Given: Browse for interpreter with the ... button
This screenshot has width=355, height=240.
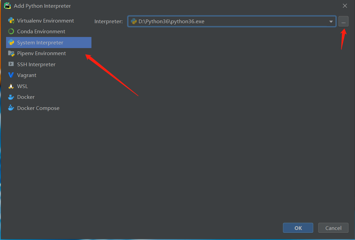Looking at the screenshot, I should point(344,22).
